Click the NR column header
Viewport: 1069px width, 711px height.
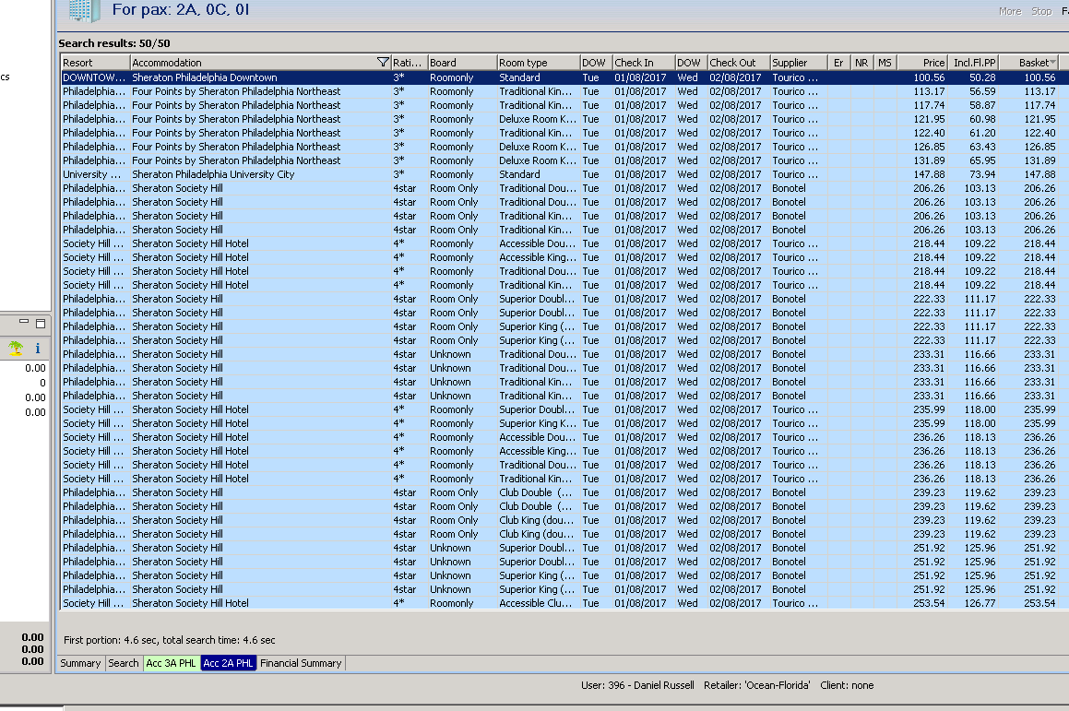[861, 62]
